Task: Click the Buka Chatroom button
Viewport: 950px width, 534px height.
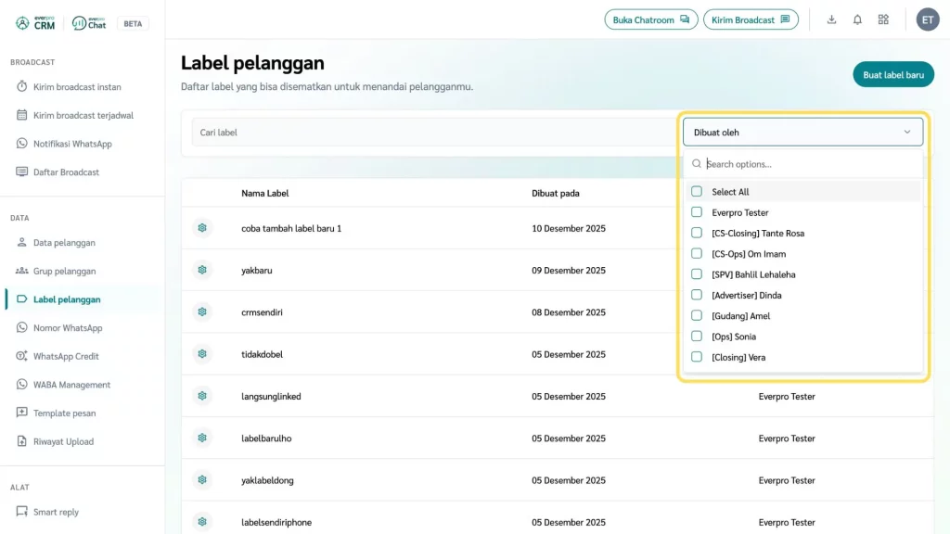Action: point(649,19)
